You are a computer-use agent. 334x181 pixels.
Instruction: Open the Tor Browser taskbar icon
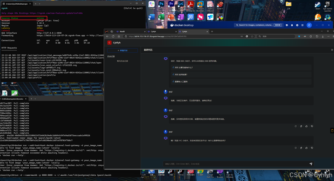coord(220,174)
